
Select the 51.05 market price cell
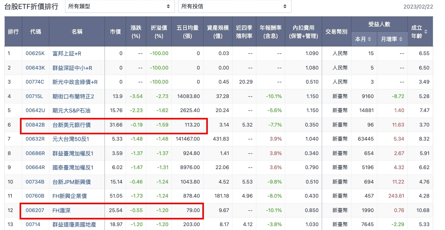116,196
